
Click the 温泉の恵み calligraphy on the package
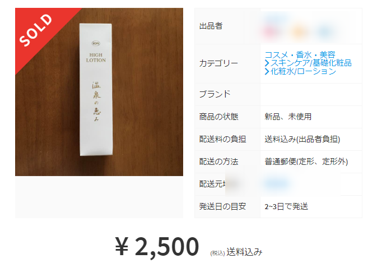point(96,101)
